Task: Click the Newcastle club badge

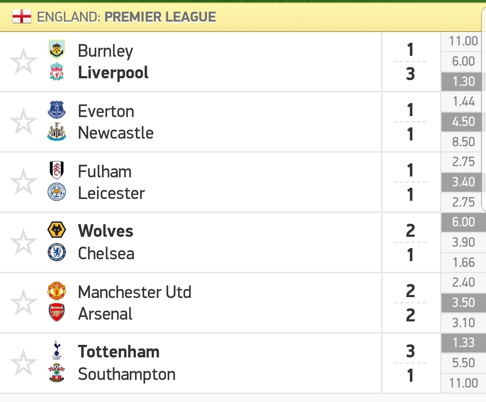Action: pos(57,132)
